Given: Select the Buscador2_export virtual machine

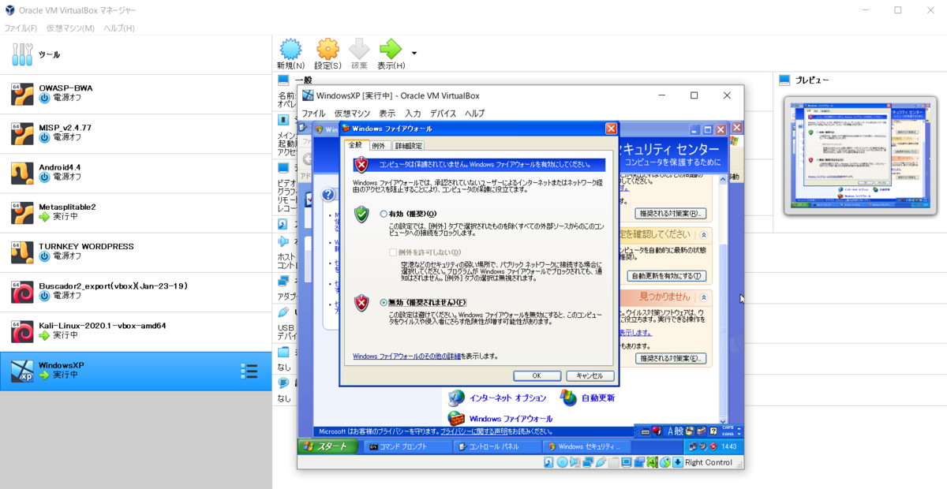Looking at the screenshot, I should pyautogui.click(x=136, y=291).
